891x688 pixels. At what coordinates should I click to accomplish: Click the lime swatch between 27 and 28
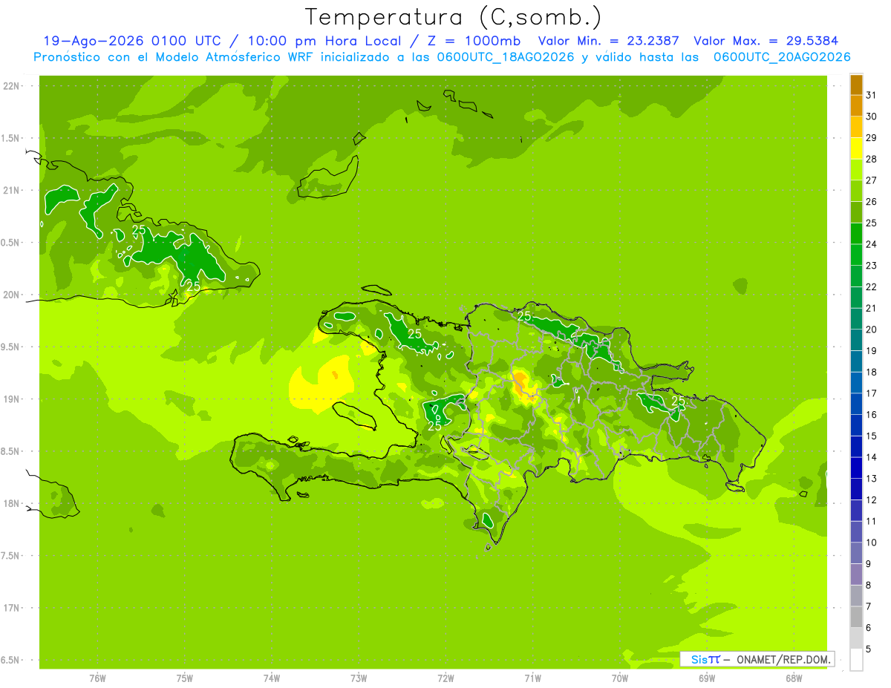tap(856, 169)
